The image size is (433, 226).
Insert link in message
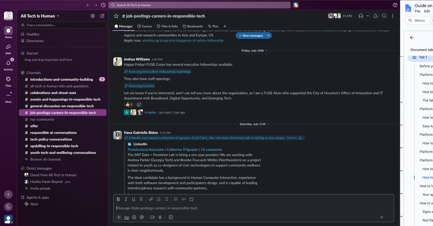(151, 199)
